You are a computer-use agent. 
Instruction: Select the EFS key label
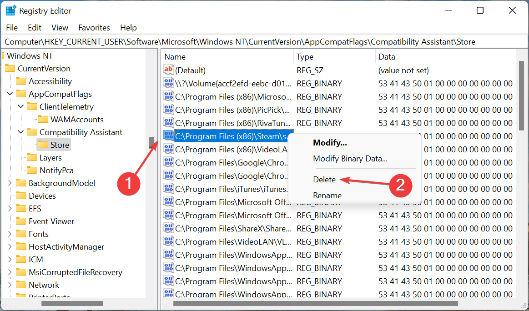35,208
